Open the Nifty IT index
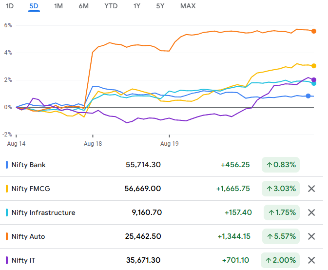This screenshot has height=270, width=328. point(23,260)
